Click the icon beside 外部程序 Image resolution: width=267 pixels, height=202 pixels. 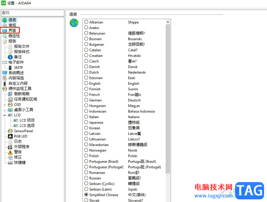(x=10, y=147)
